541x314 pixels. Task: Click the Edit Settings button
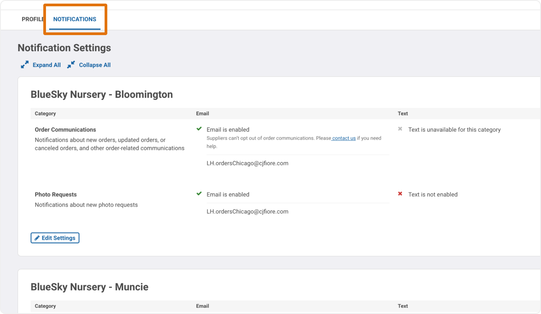pos(55,238)
